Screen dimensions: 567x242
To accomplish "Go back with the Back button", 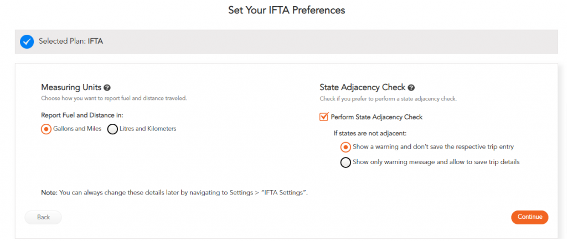I will pos(43,217).
